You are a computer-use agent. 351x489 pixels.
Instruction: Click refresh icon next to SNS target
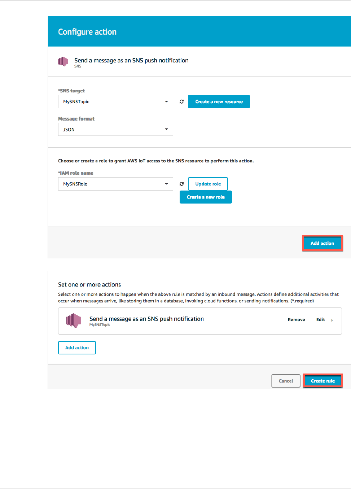click(x=181, y=102)
